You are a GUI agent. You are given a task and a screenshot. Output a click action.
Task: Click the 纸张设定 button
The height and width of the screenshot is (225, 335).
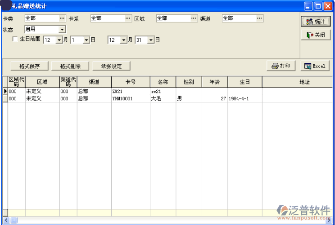click(111, 66)
